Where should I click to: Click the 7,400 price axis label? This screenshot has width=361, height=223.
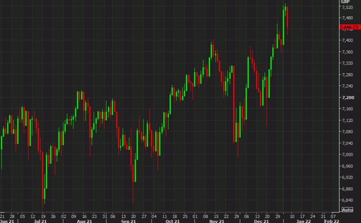click(x=347, y=40)
